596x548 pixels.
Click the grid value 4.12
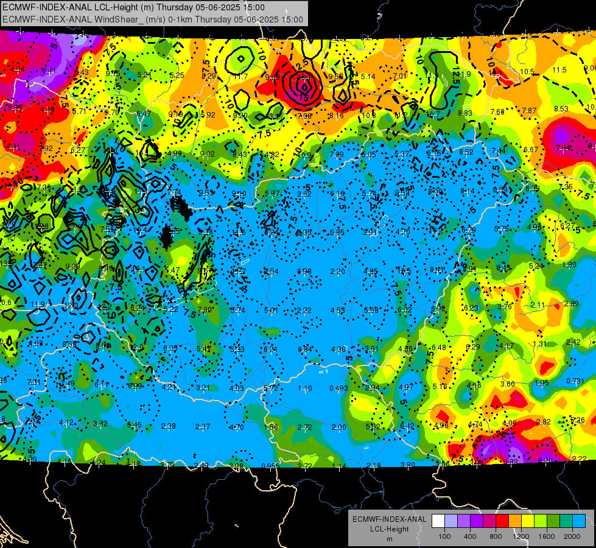[66, 423]
